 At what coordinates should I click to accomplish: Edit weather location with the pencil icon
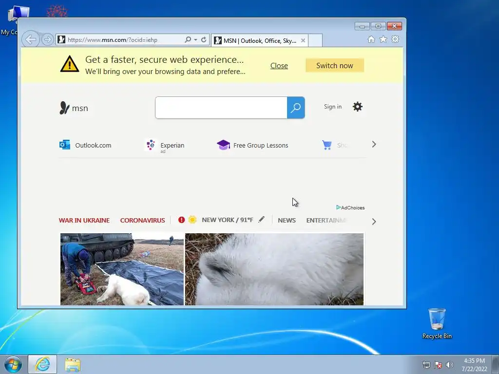261,219
